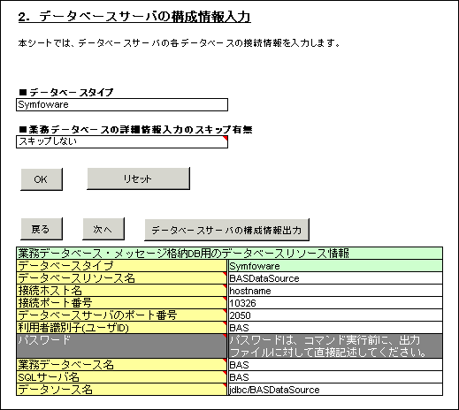459x410 pixels.
Task: Select the SQLサーバ名 BAS value cell
Action: coord(335,377)
